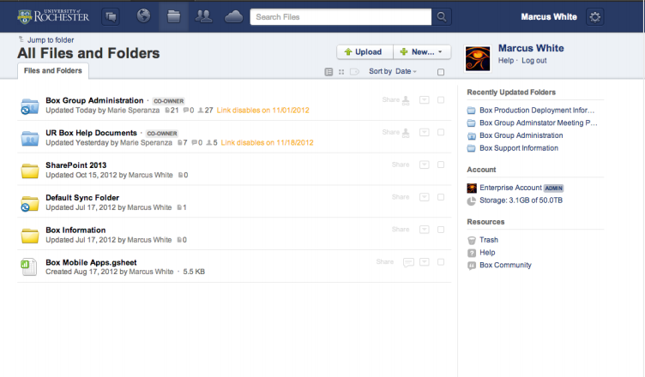Open options dropdown for Box Group Administration
This screenshot has width=645, height=377.
(424, 100)
